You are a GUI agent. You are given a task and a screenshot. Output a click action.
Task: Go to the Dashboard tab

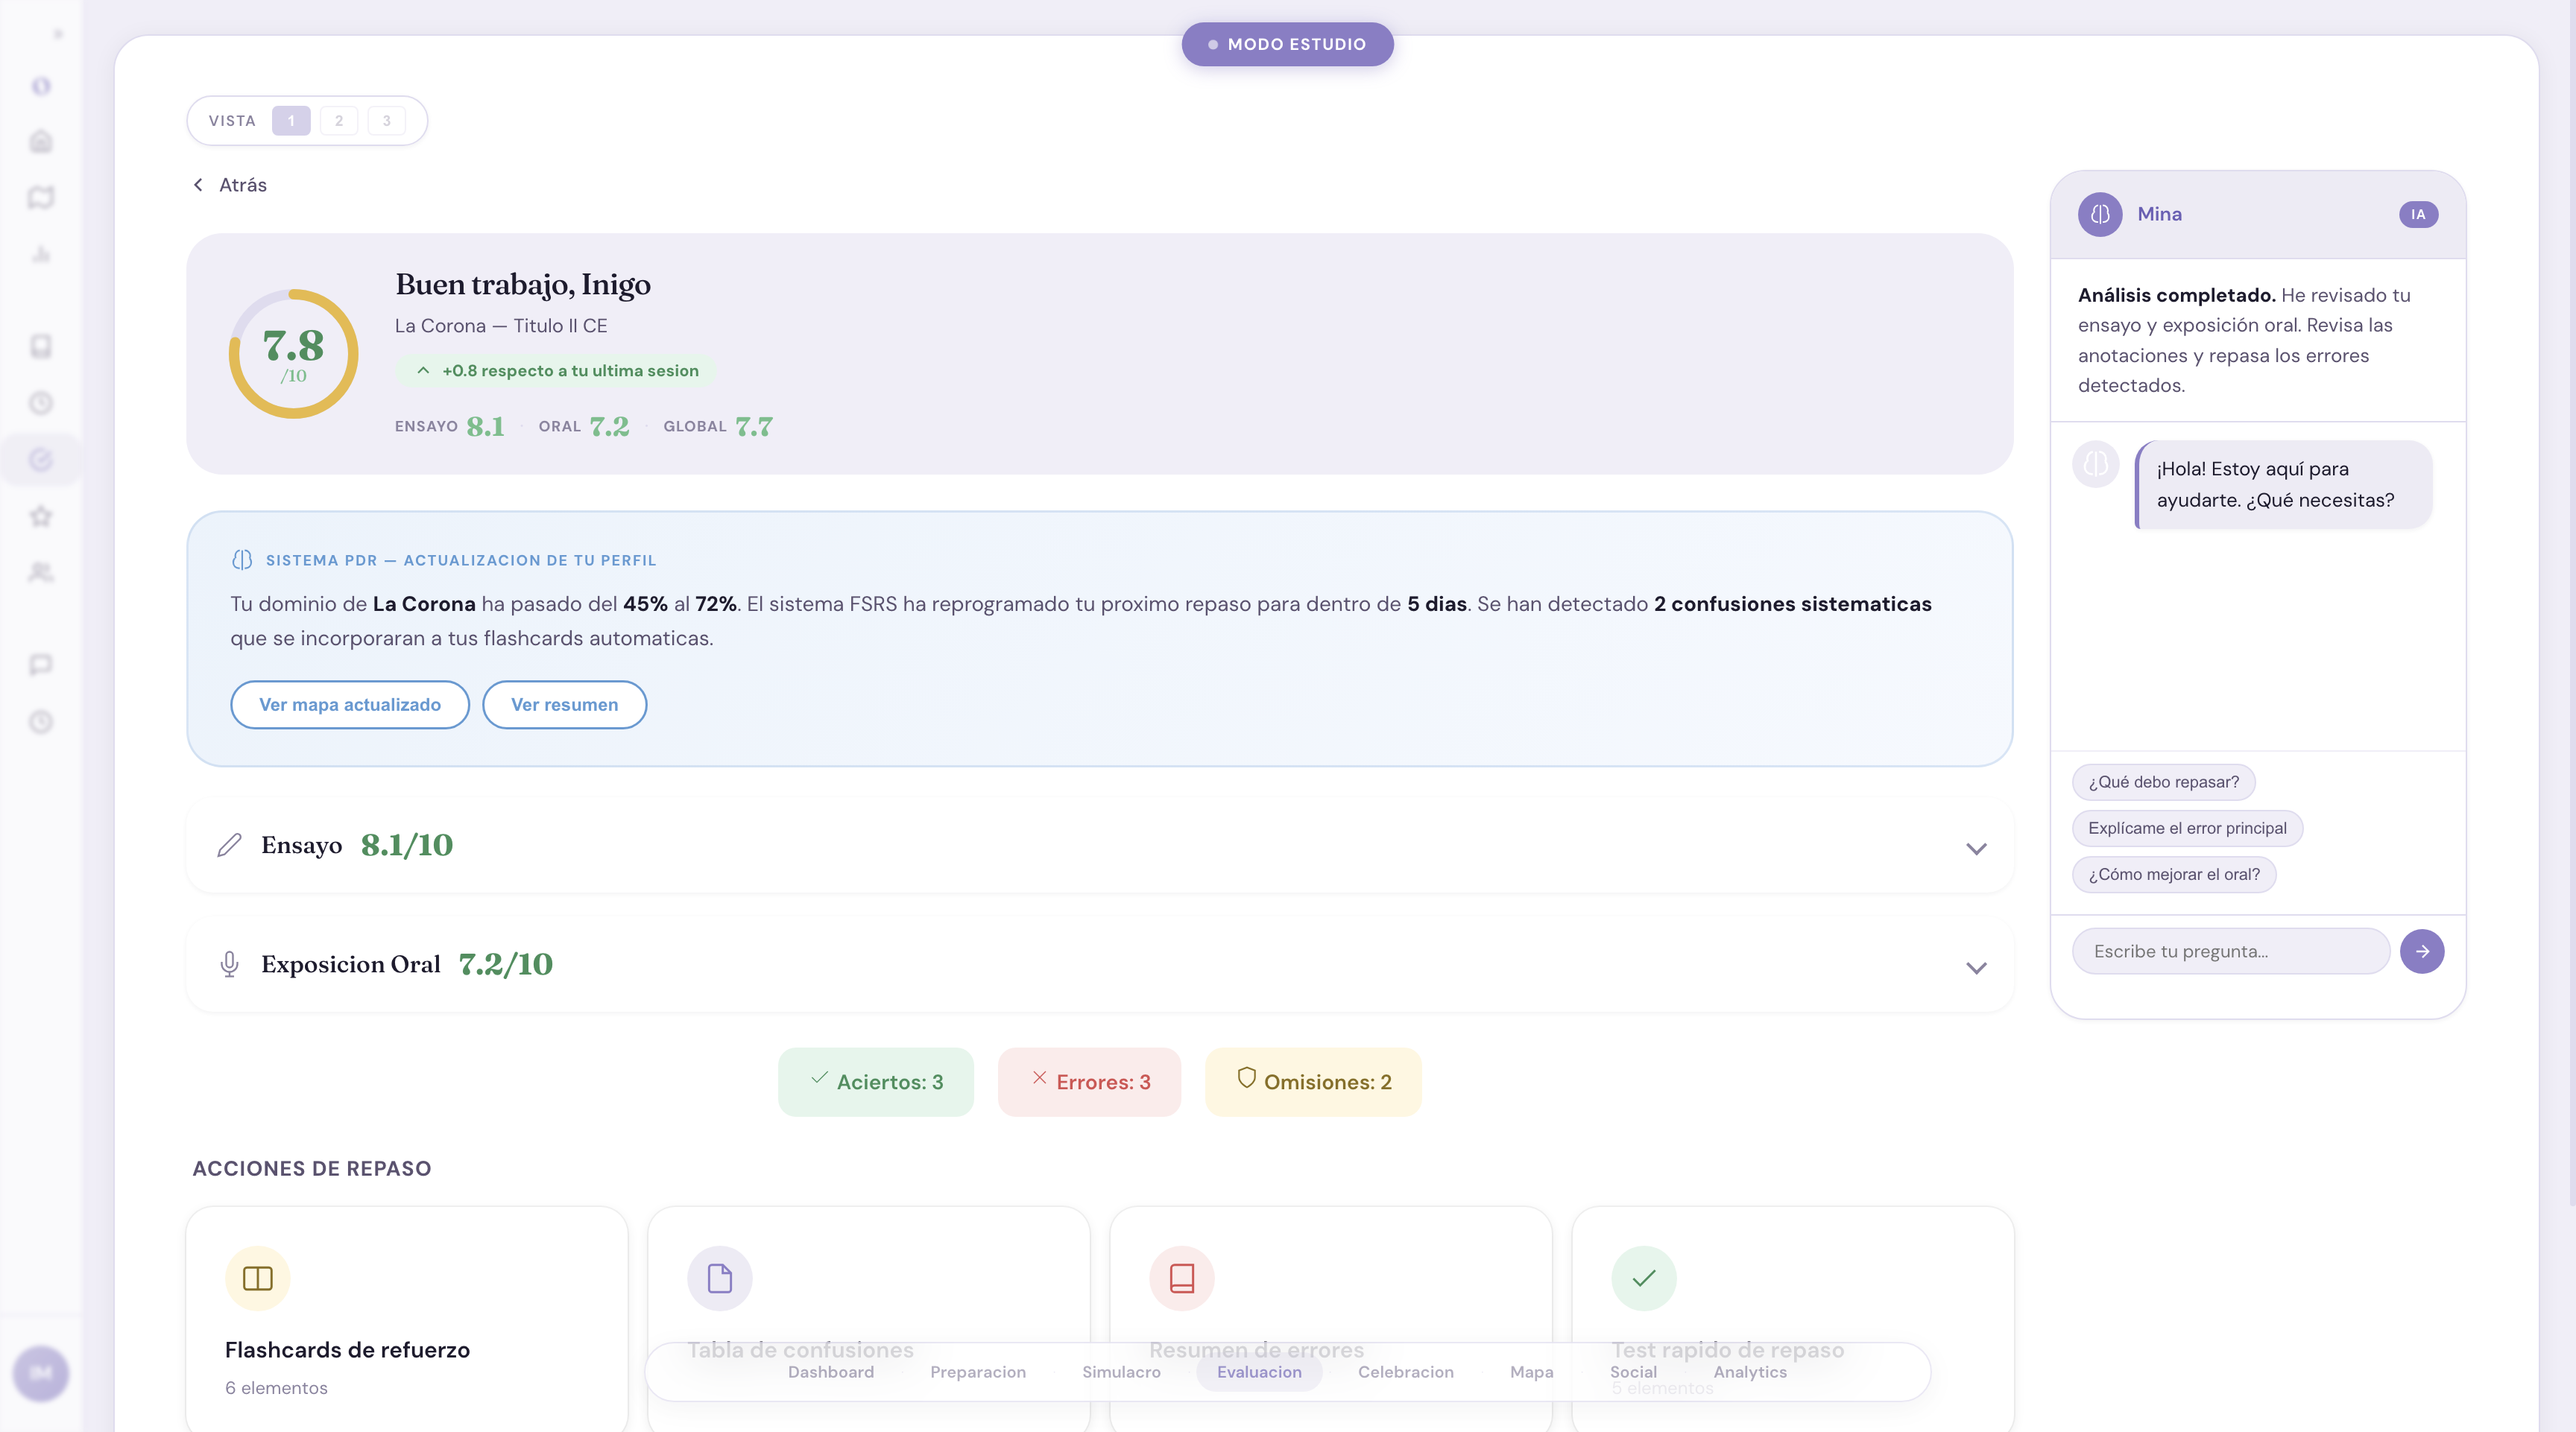[x=831, y=1372]
